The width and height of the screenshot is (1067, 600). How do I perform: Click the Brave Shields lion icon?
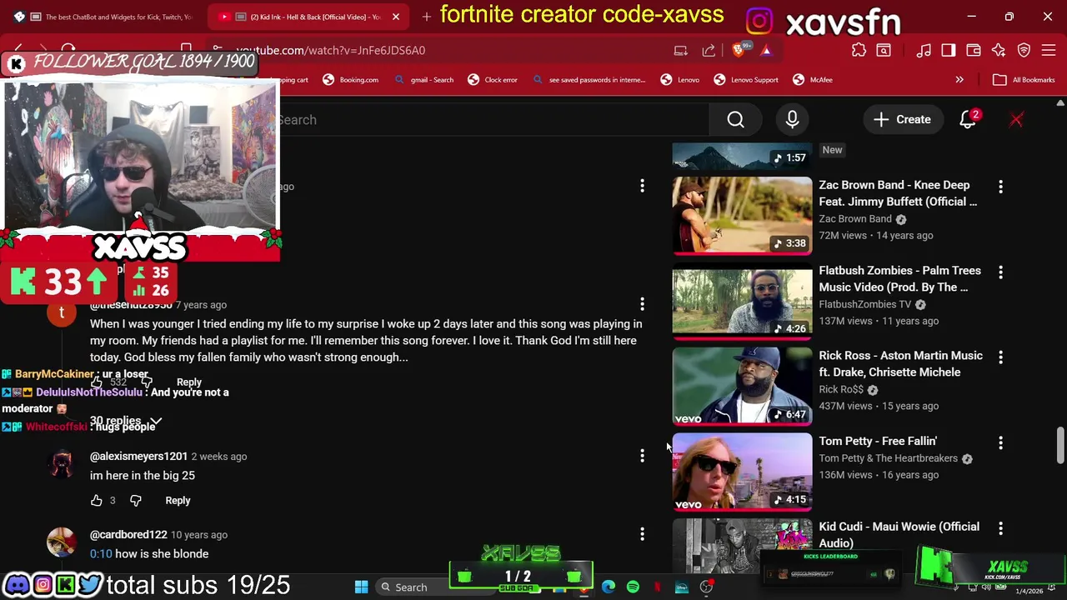click(x=738, y=51)
